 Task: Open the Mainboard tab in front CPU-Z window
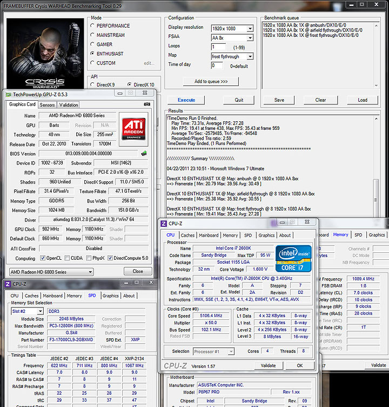tap(209, 235)
